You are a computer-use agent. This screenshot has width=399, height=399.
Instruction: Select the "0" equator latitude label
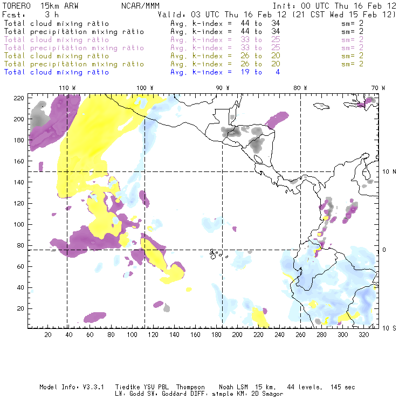(x=384, y=250)
